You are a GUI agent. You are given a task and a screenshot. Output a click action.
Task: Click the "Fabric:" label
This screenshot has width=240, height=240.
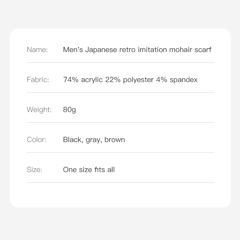pos(38,80)
